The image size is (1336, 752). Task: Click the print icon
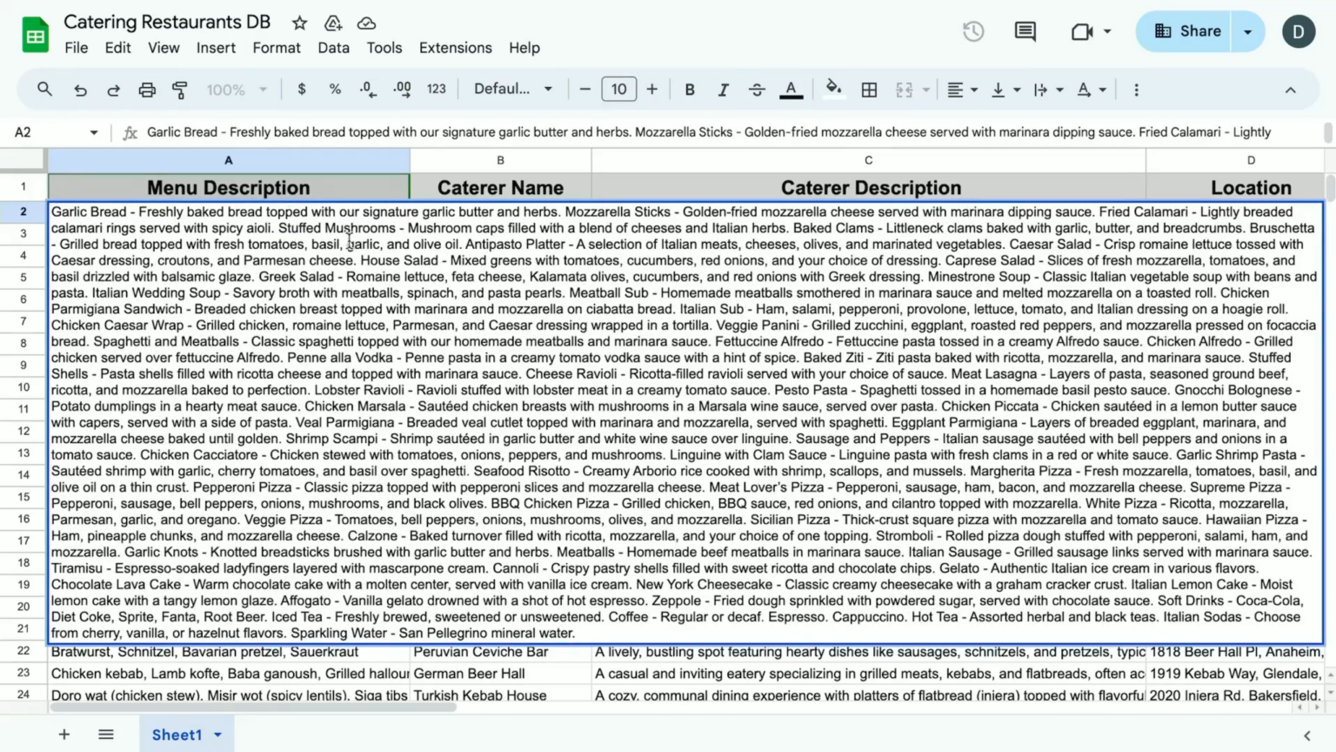click(147, 90)
